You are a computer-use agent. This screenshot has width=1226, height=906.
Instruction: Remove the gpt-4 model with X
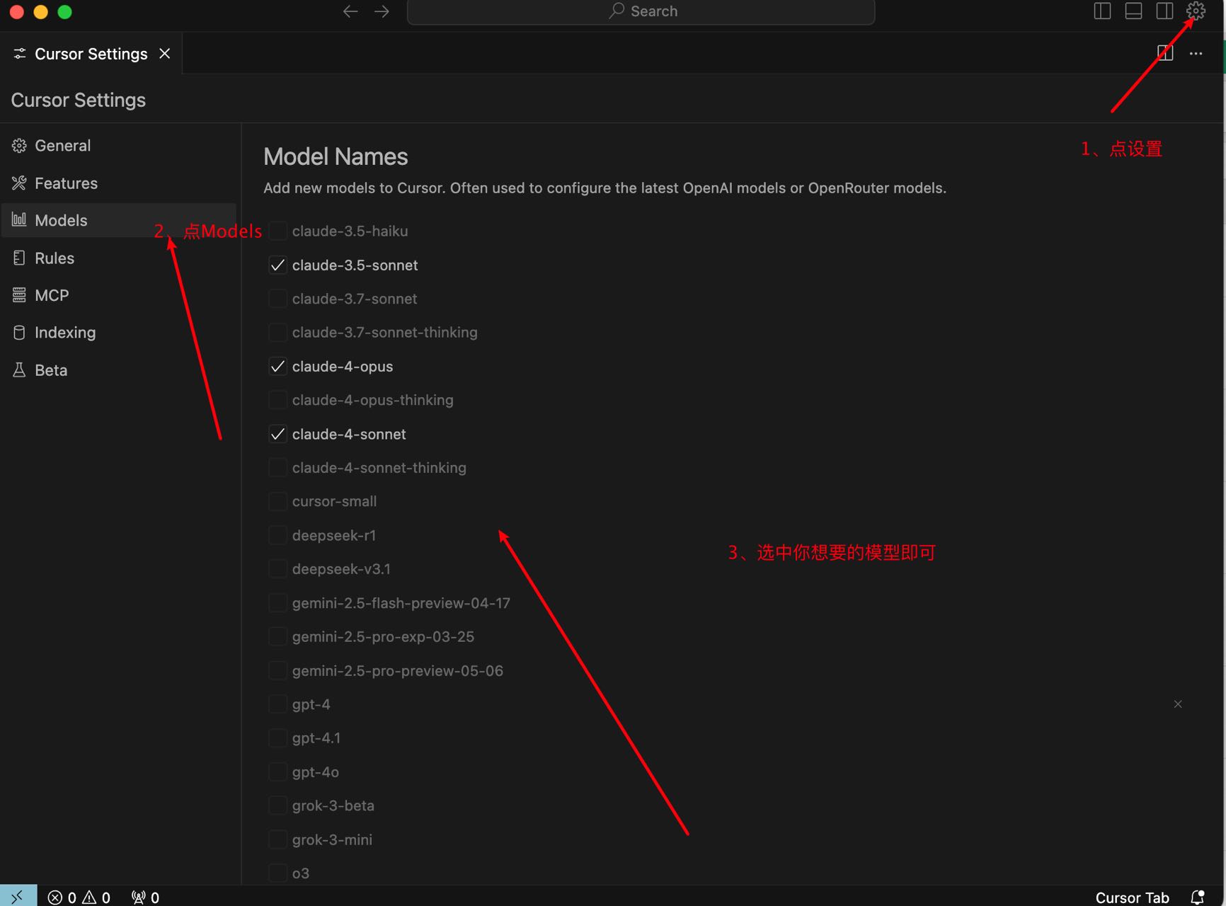pyautogui.click(x=1178, y=704)
